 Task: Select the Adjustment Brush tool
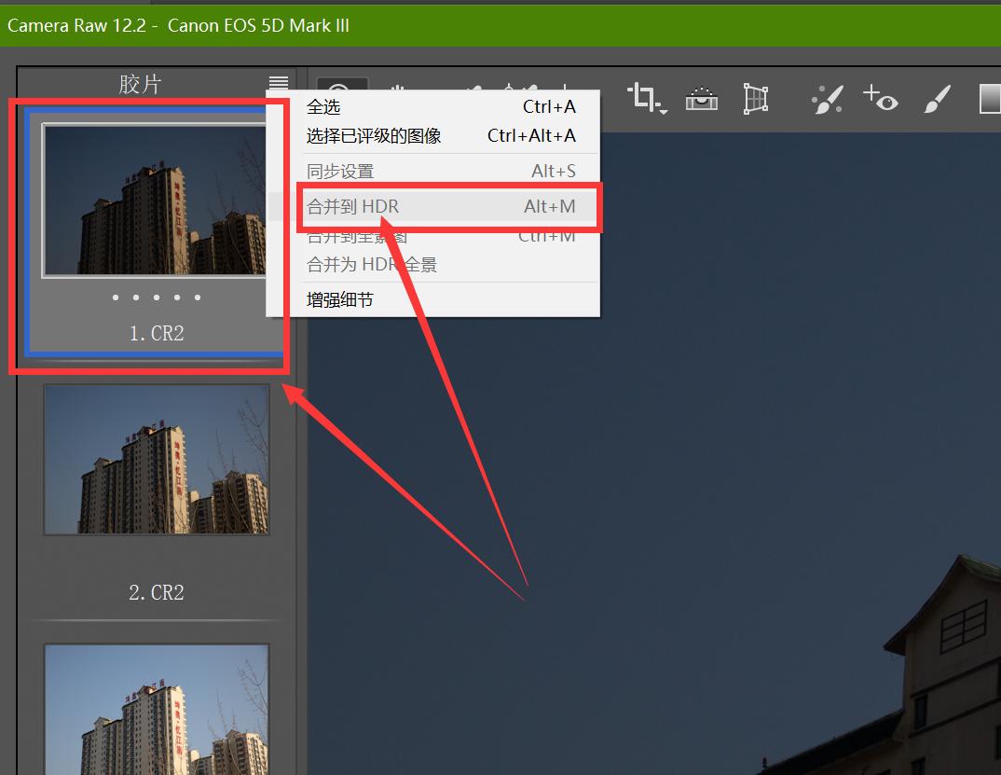(937, 99)
